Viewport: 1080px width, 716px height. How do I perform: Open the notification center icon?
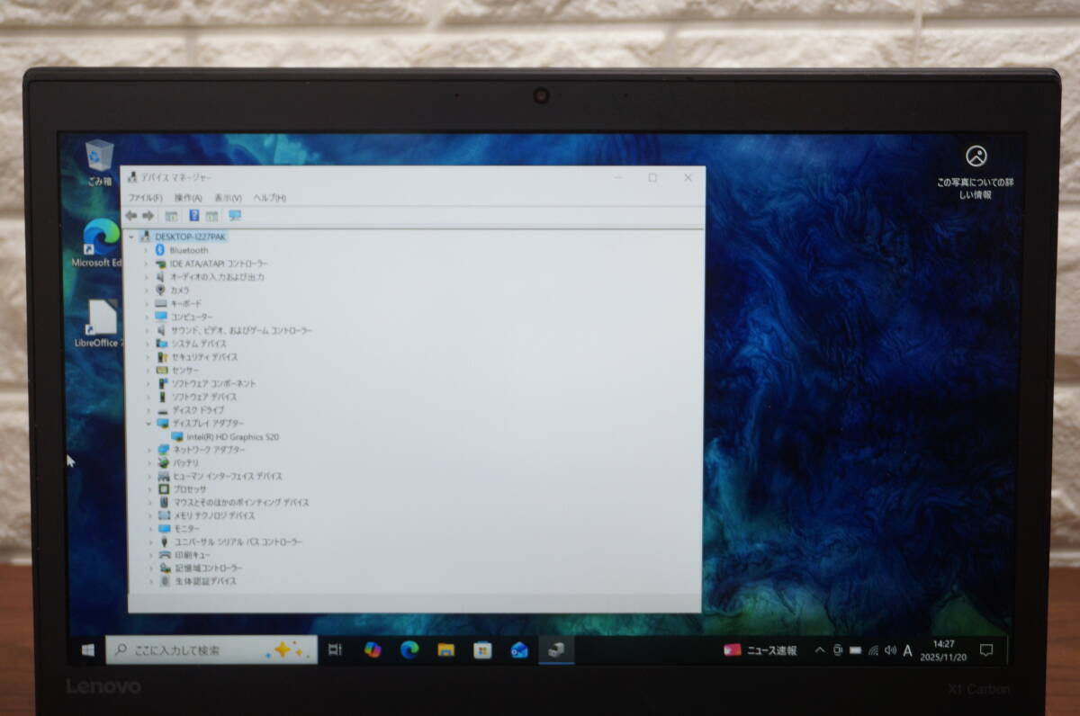click(986, 649)
